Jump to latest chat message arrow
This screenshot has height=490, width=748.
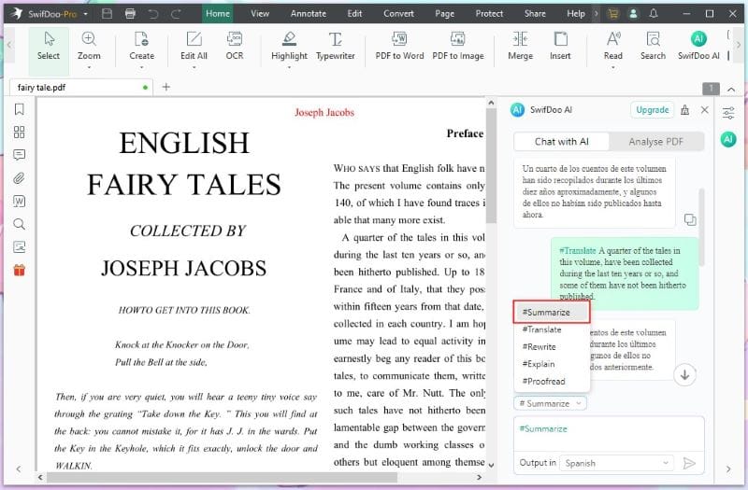pyautogui.click(x=684, y=375)
